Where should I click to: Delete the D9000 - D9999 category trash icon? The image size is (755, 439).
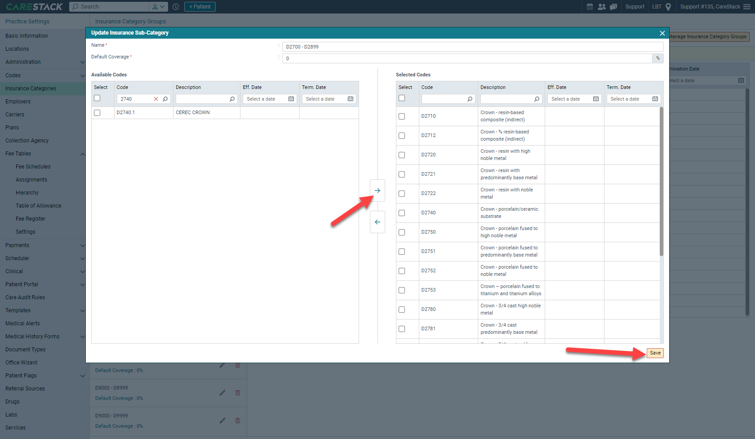click(238, 421)
